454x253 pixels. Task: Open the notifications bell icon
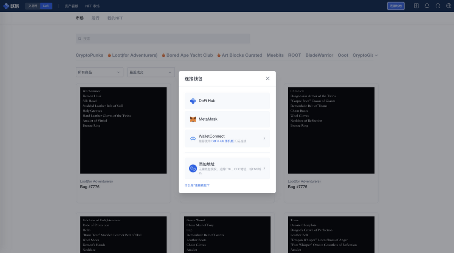pos(427,6)
